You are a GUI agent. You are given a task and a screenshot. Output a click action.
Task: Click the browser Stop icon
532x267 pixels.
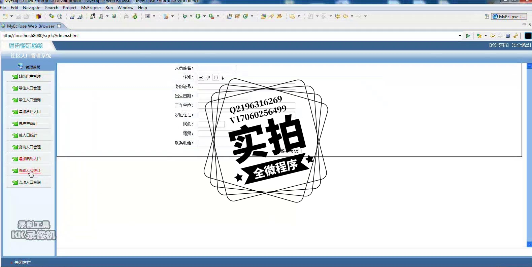pos(508,36)
